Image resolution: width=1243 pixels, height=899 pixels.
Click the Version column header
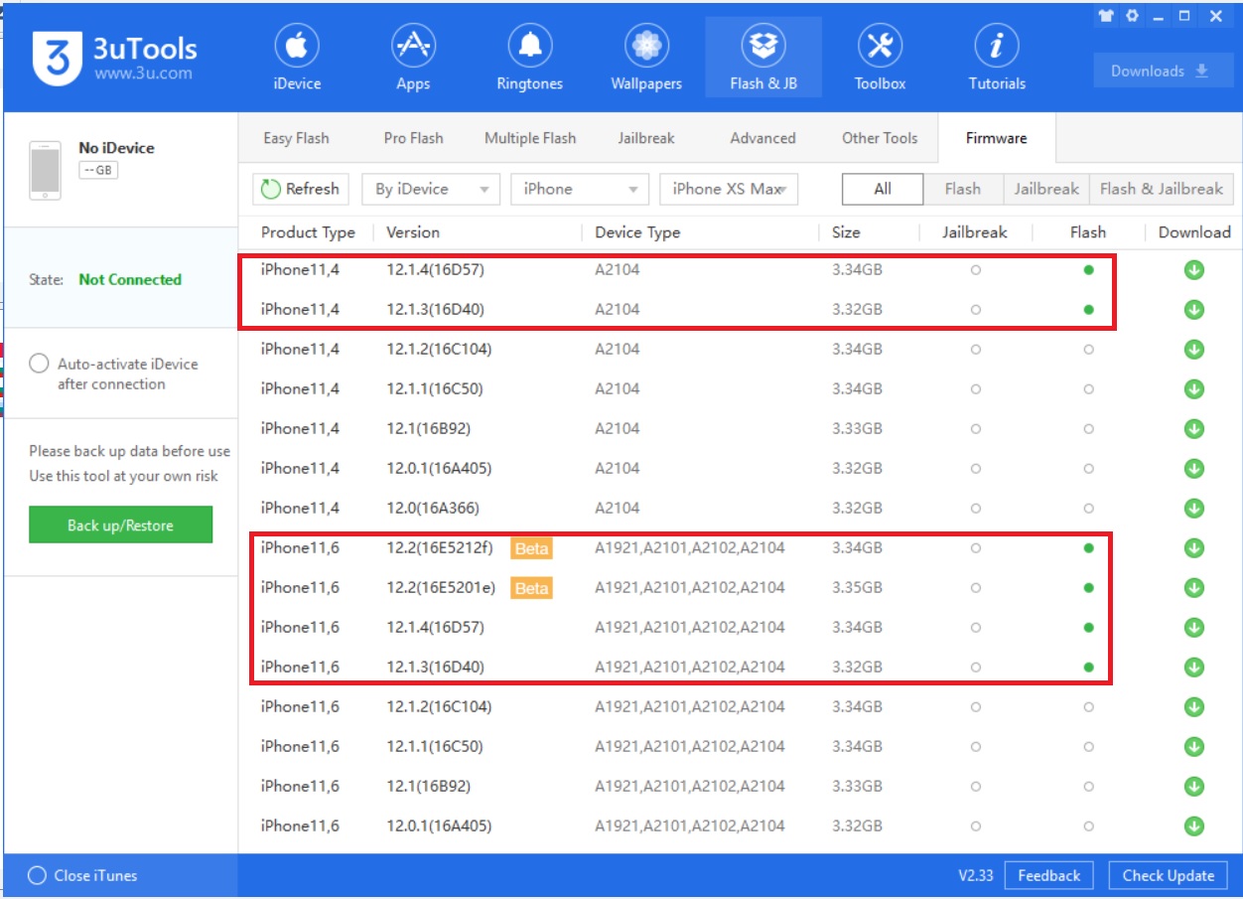pyautogui.click(x=413, y=232)
